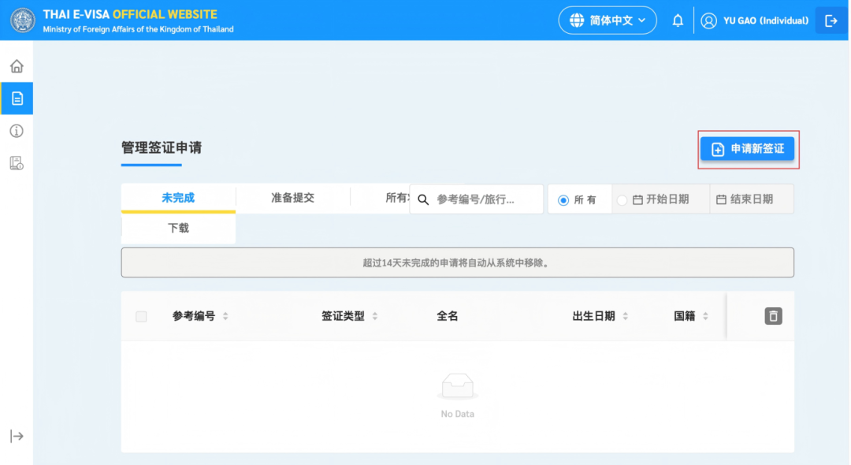Screen dimensions: 851x465
Task: Click the 申请新签证 button
Action: [x=747, y=149]
